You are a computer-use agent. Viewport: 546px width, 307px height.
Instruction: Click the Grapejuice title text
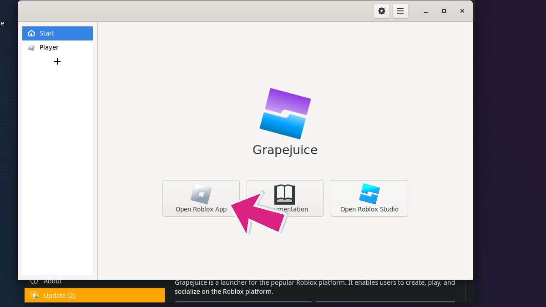click(285, 150)
